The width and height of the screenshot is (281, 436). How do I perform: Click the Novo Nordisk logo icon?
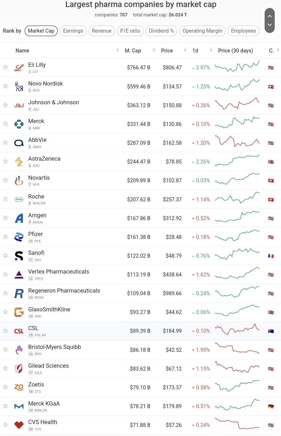[19, 87]
